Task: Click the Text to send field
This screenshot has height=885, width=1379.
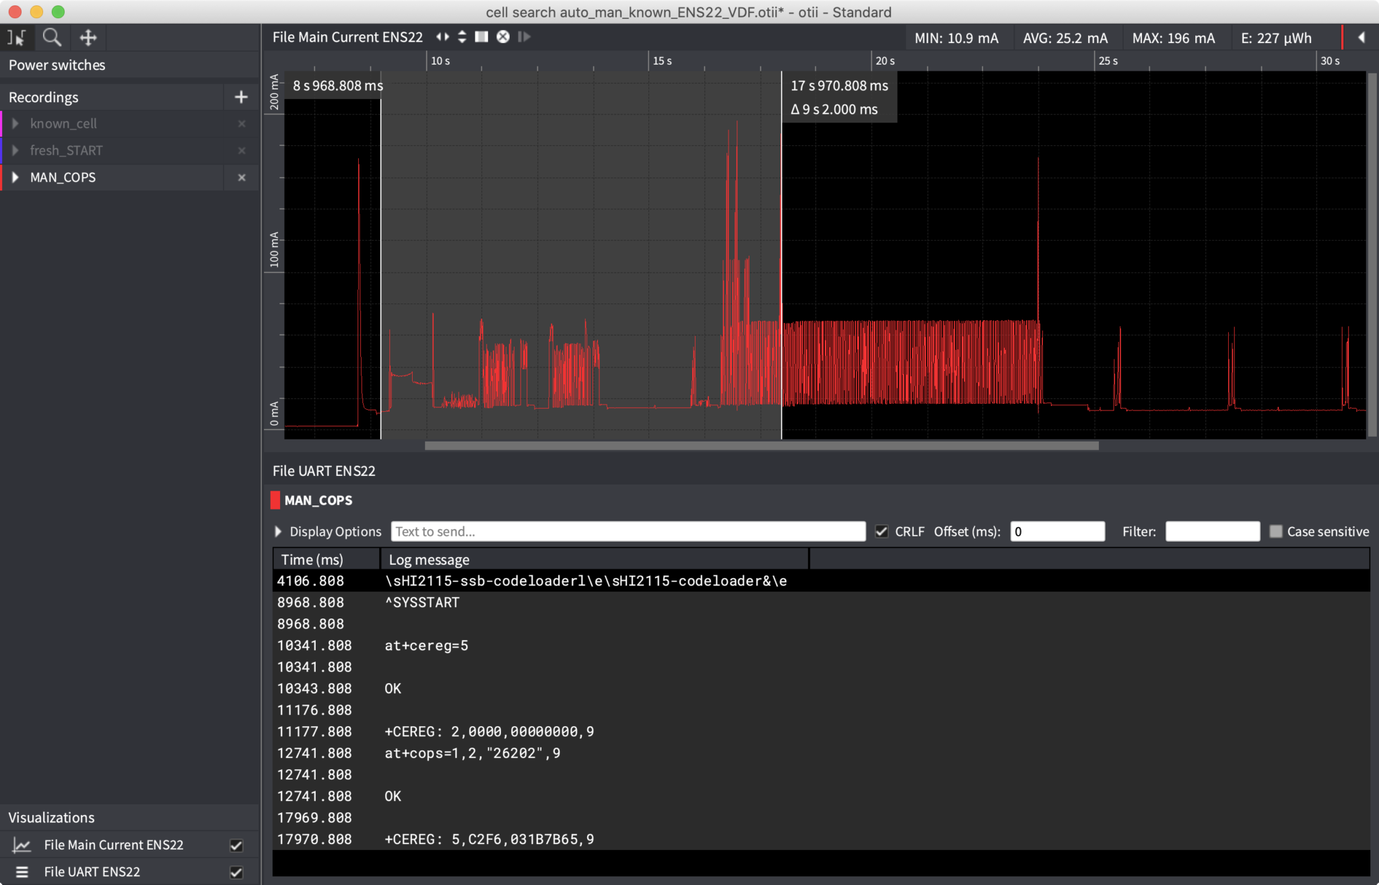Action: 628,531
